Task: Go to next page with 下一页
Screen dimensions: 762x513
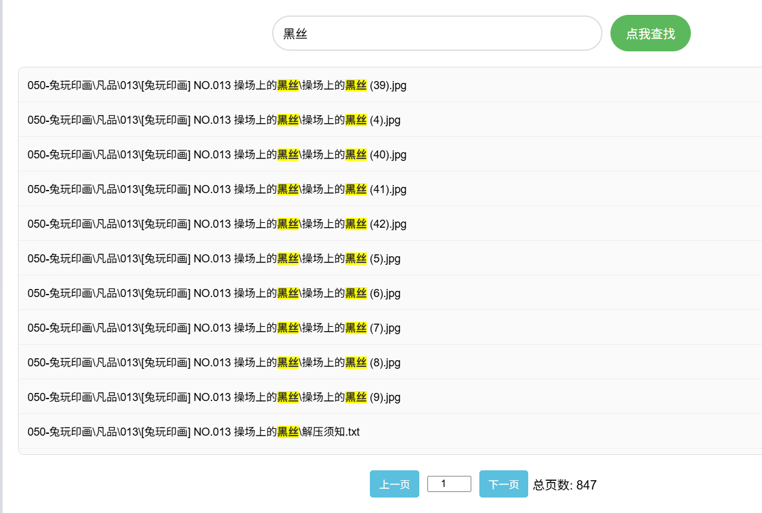Action: 503,484
